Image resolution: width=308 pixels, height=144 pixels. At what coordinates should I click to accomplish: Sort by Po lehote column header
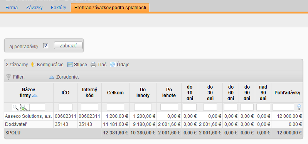[x=169, y=93]
